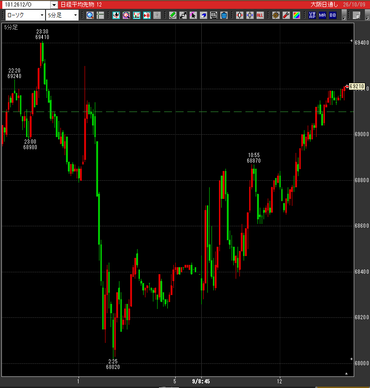Viewport: 370px width, 388px height.
Task: Open the red wrench settings tool
Action: 286,15
